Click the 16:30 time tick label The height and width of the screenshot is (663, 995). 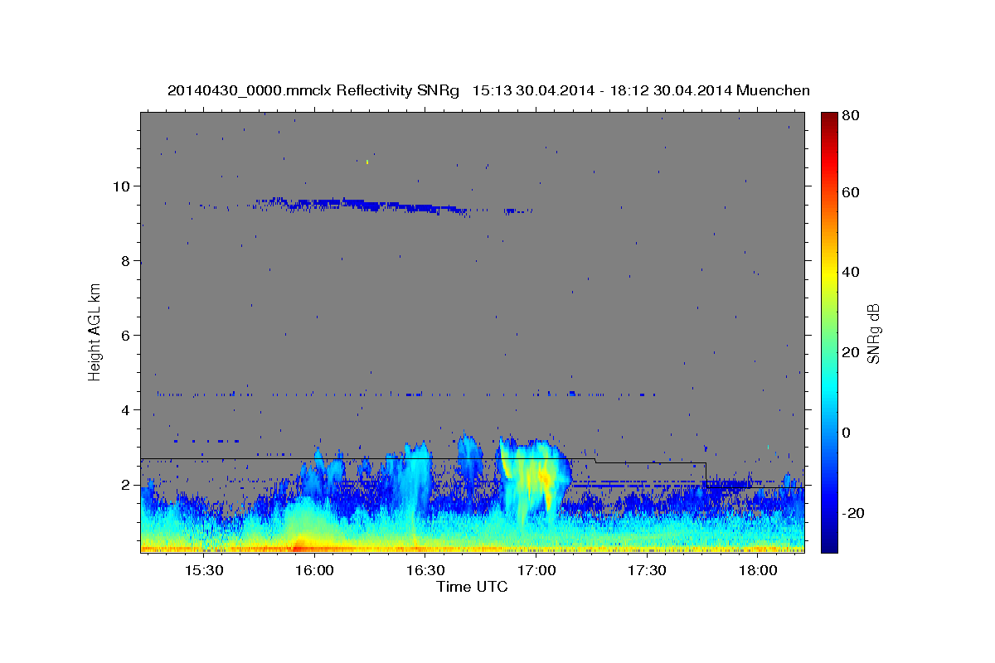coord(425,570)
